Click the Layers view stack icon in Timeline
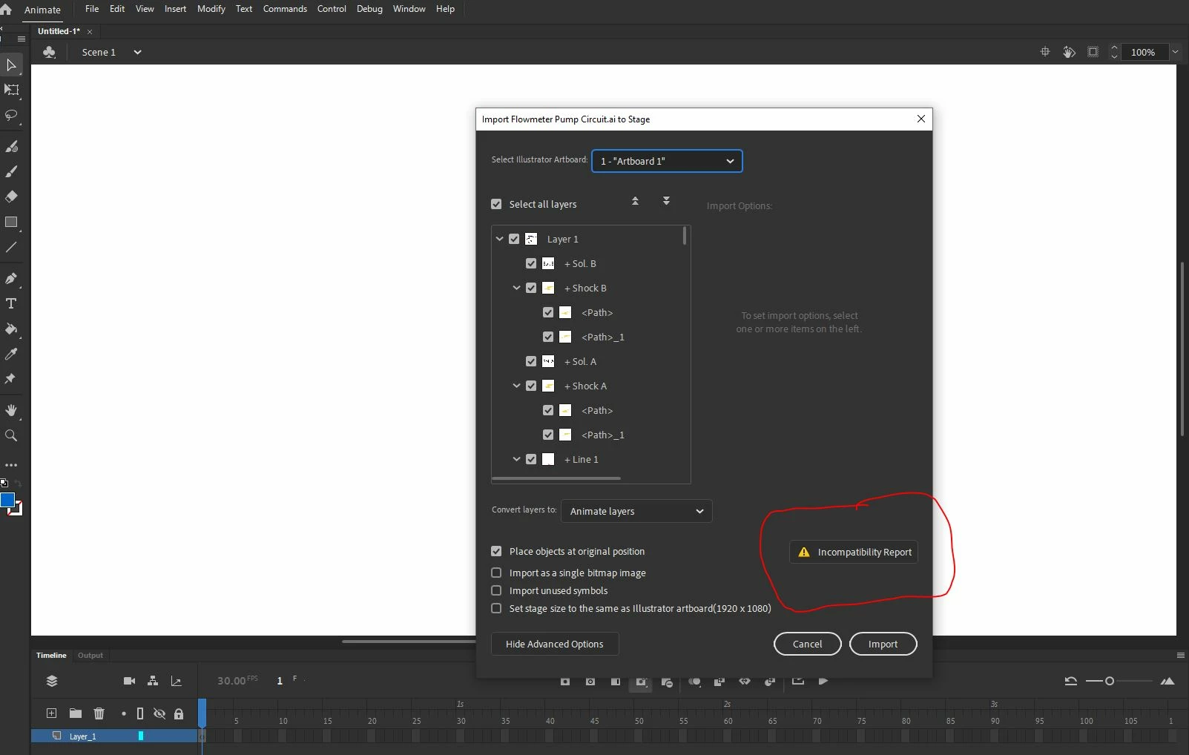The height and width of the screenshot is (755, 1189). (x=52, y=681)
